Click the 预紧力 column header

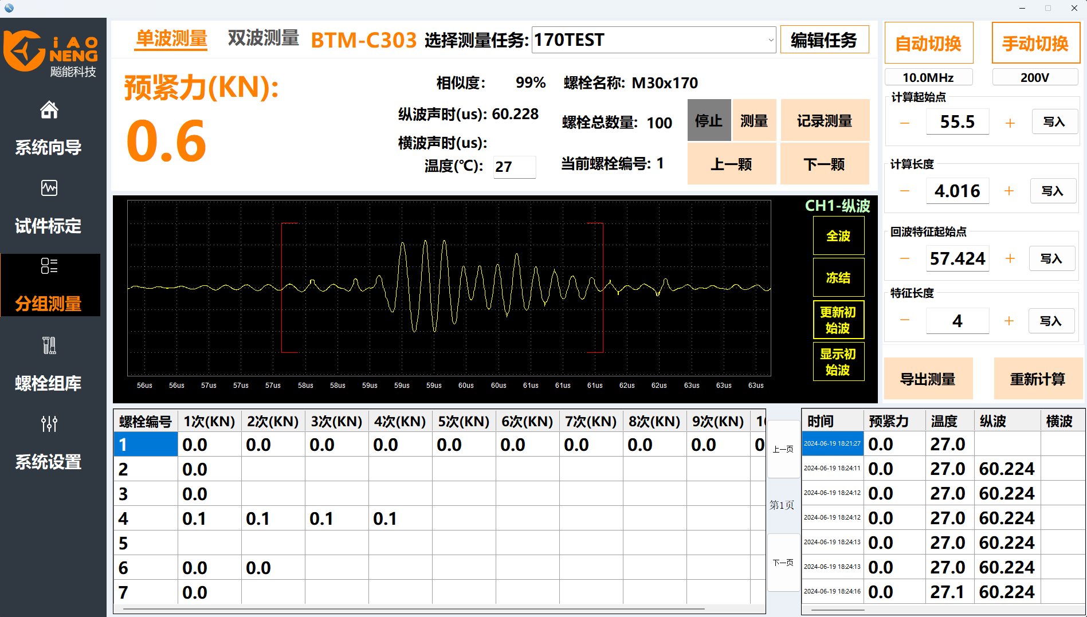coord(894,421)
